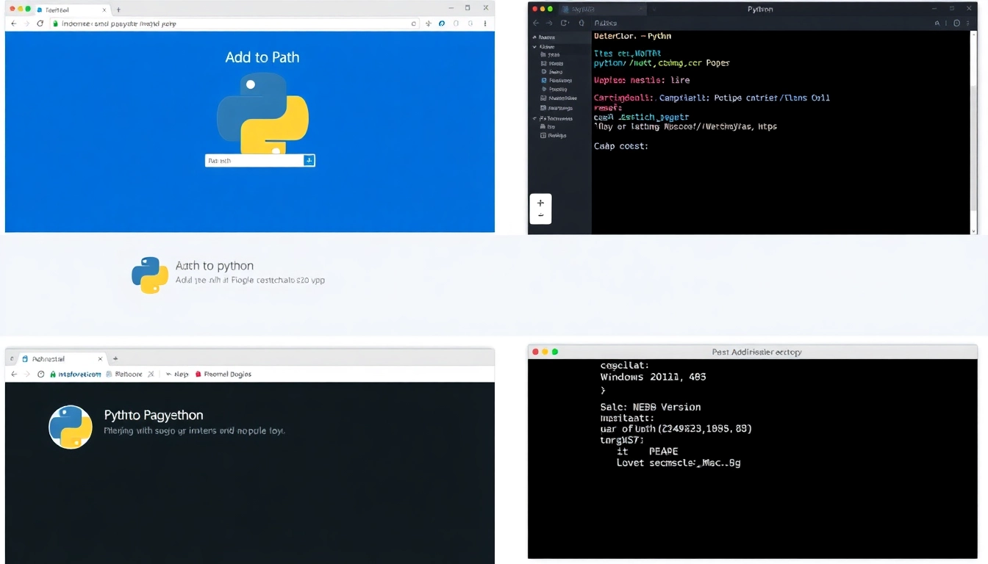
Task: Click the large Python logo under Add to Path
Action: tap(262, 113)
